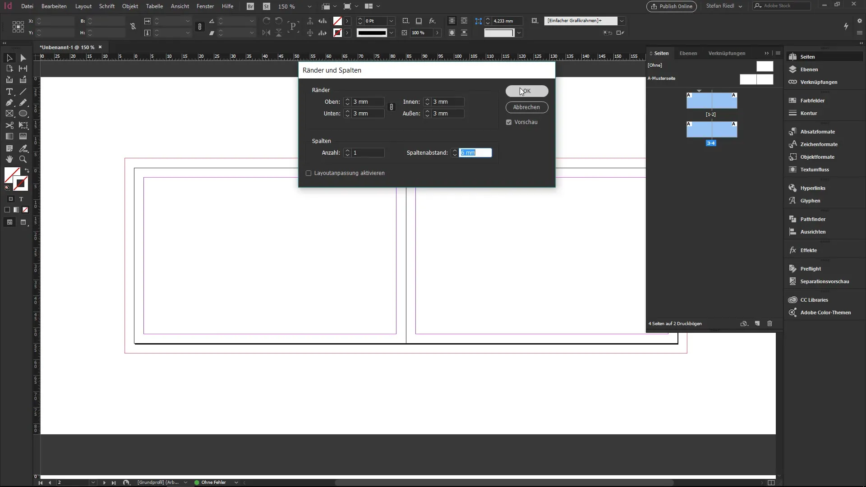Open the Glyphen panel
The width and height of the screenshot is (866, 487).
pos(810,201)
